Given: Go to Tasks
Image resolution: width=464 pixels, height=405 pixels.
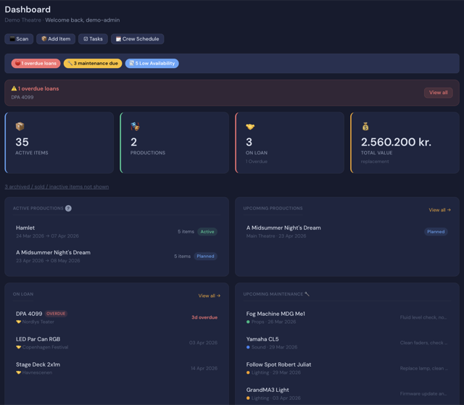Looking at the screenshot, I should (x=93, y=39).
